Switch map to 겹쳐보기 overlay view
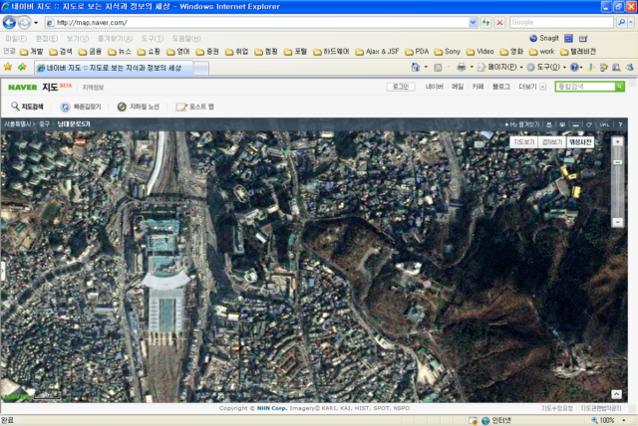 point(551,141)
